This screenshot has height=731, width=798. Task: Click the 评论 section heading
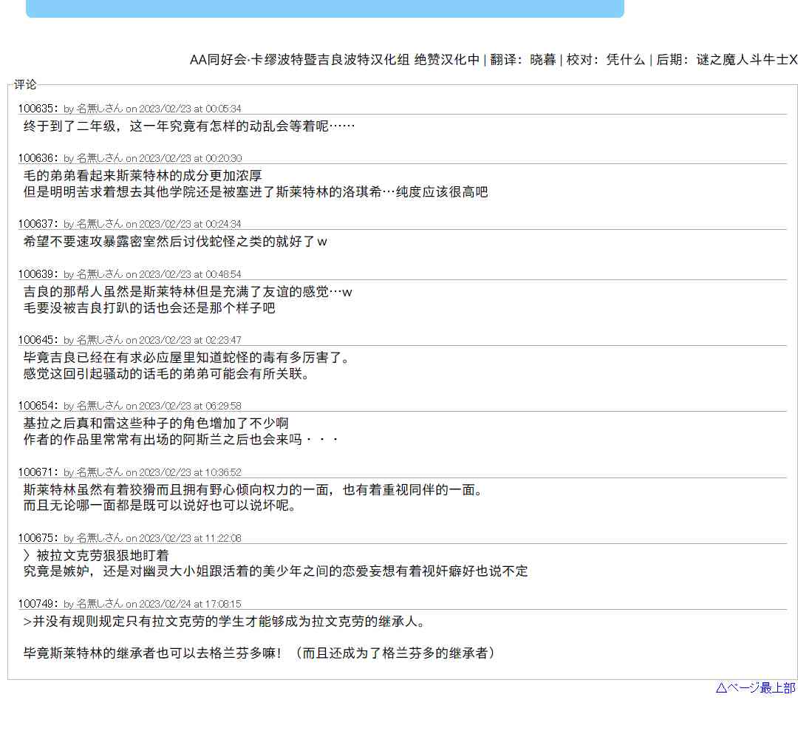point(25,85)
